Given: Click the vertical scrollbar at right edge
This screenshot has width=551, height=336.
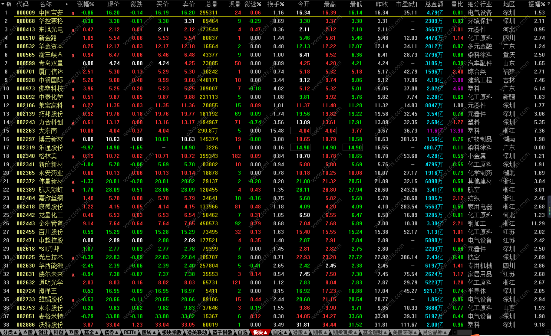Looking at the screenshot, I should pyautogui.click(x=549, y=207).
